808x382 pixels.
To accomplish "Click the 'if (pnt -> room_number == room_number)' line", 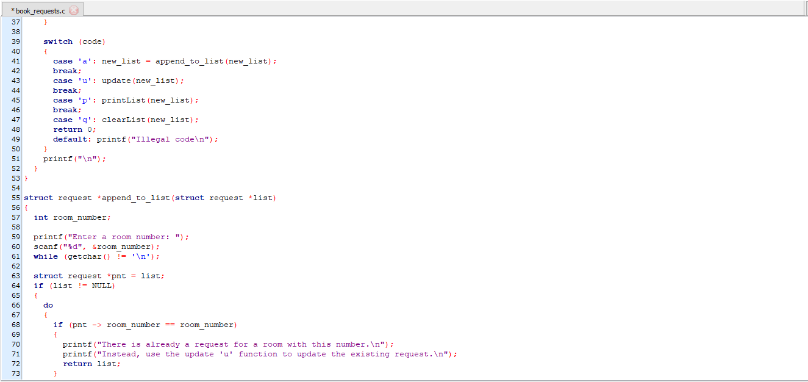I will click(145, 325).
